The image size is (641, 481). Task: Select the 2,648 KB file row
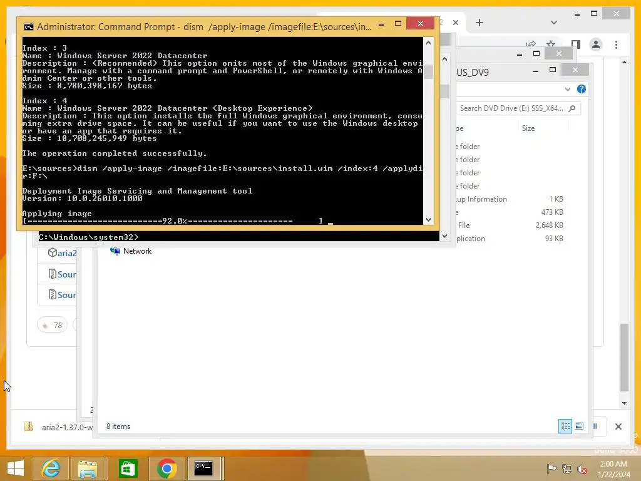[510, 225]
